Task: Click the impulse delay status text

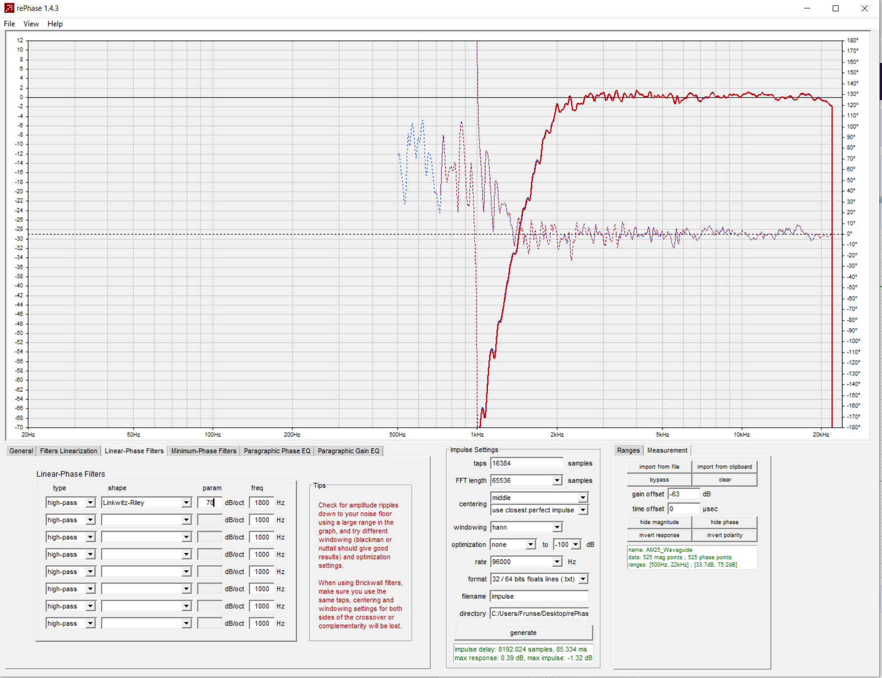Action: [521, 649]
